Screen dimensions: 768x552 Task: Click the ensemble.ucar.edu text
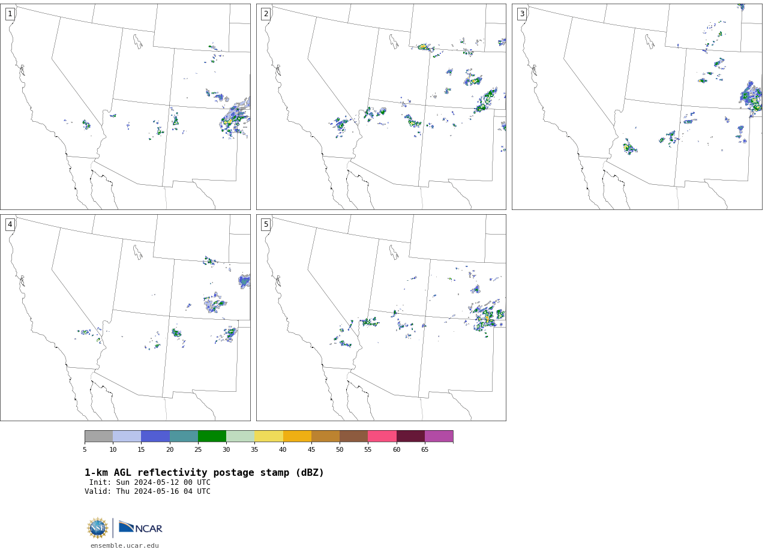[x=125, y=545]
